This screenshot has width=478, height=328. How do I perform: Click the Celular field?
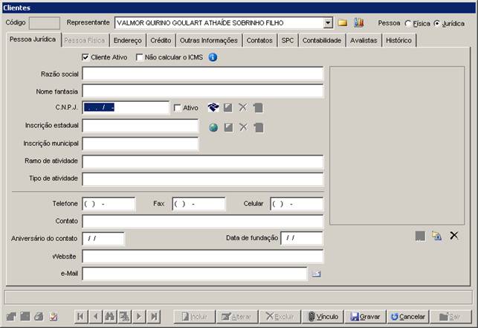point(297,204)
